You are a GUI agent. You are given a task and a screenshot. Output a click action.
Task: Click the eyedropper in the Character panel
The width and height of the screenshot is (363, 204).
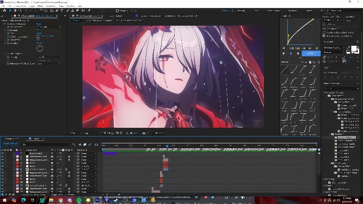349,48
